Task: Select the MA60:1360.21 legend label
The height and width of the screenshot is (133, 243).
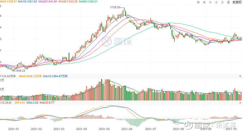Action: click(88, 2)
